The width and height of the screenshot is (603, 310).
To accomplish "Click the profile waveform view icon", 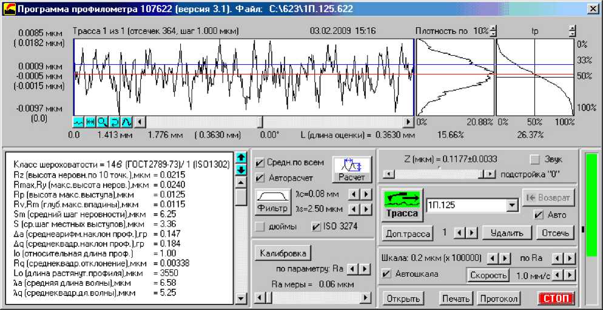I will (78, 122).
